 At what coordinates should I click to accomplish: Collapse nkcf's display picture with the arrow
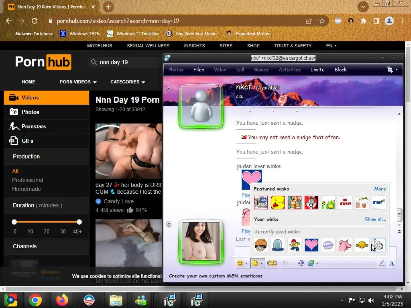point(169,89)
